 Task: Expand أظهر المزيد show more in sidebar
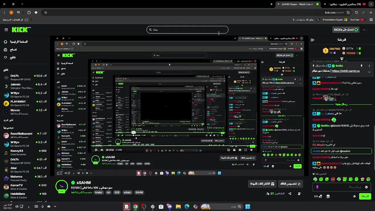pyautogui.click(x=8, y=120)
